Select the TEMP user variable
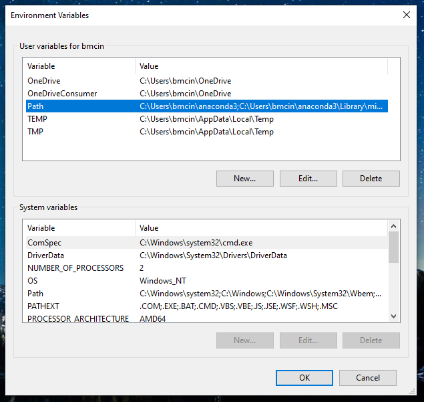The width and height of the screenshot is (424, 402). pyautogui.click(x=37, y=119)
